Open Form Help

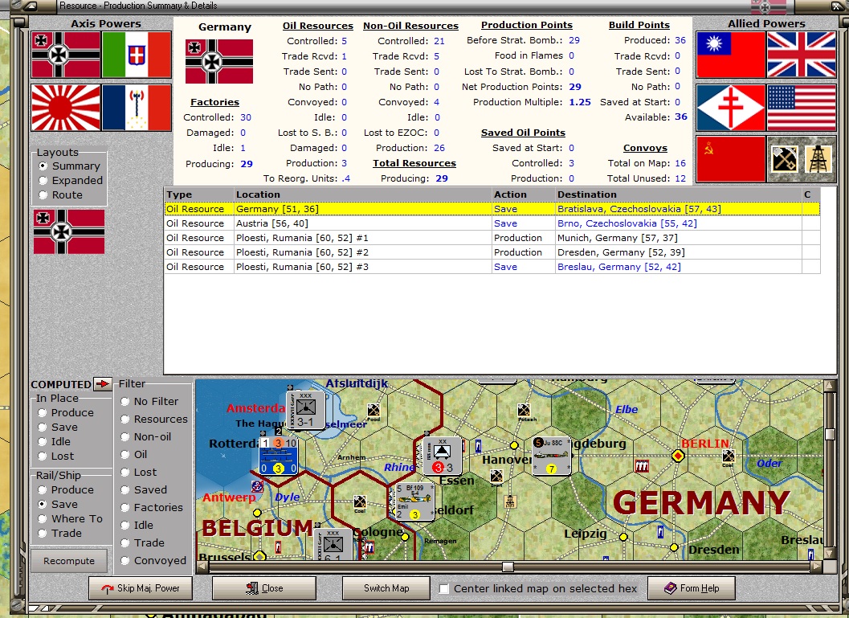pyautogui.click(x=692, y=588)
